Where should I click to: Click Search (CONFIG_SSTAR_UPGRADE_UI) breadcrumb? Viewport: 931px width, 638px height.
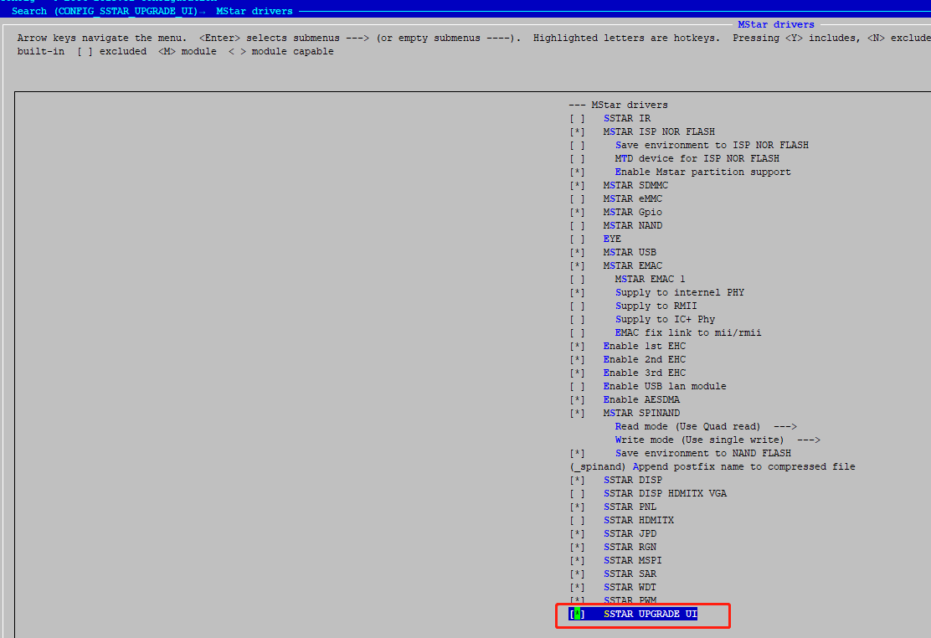click(x=105, y=11)
